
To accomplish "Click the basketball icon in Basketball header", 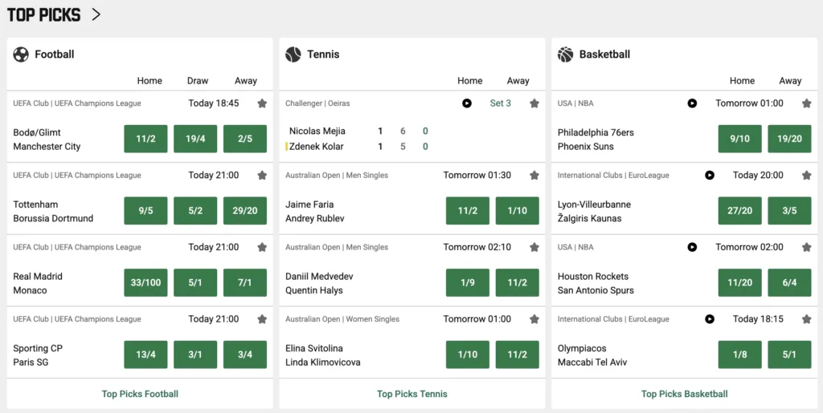I will [565, 55].
